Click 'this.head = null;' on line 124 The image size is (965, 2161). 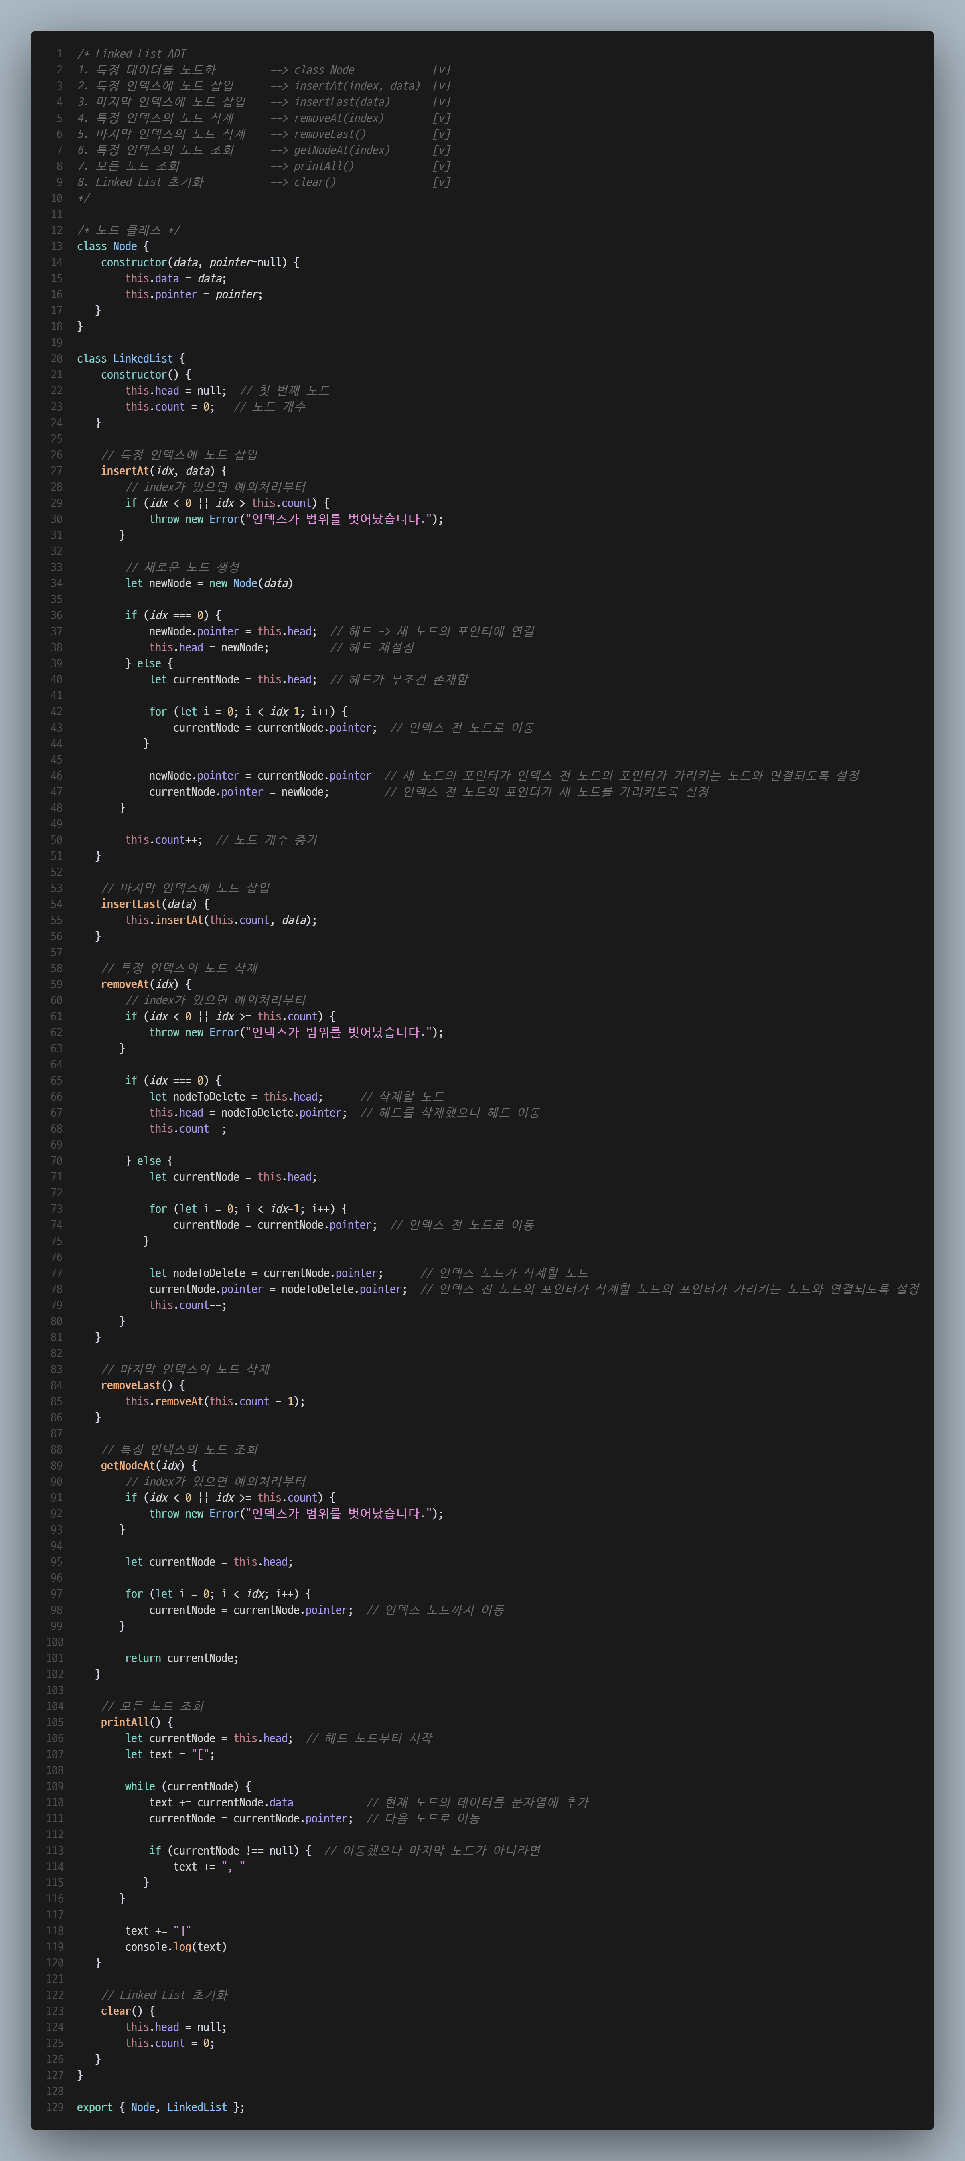click(175, 2027)
